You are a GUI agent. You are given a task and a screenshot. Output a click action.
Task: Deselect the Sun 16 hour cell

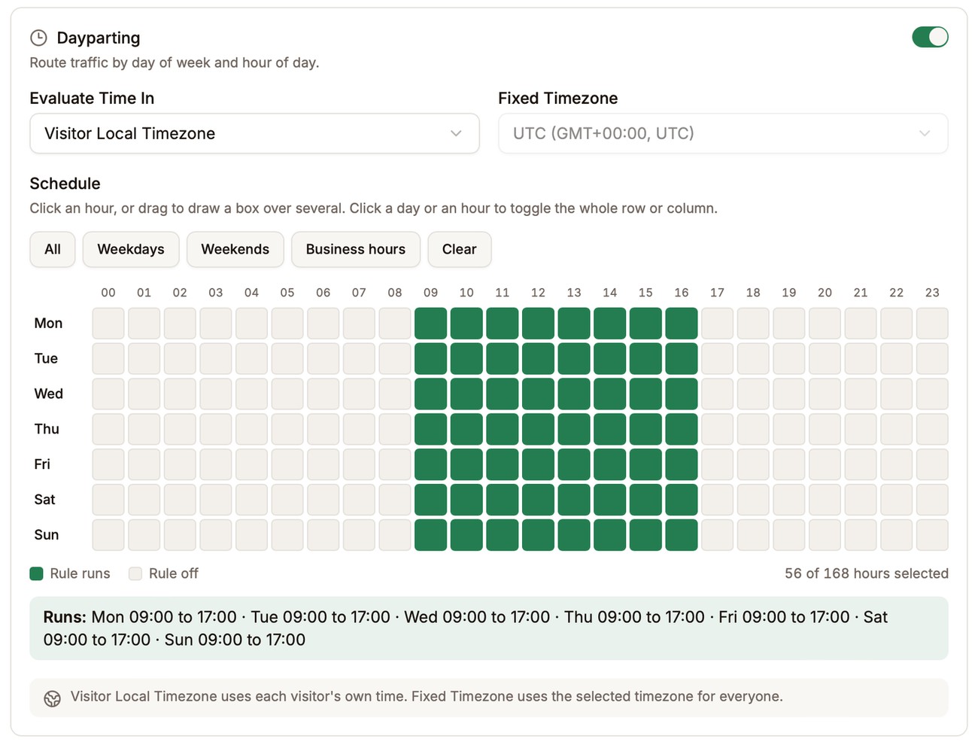682,535
